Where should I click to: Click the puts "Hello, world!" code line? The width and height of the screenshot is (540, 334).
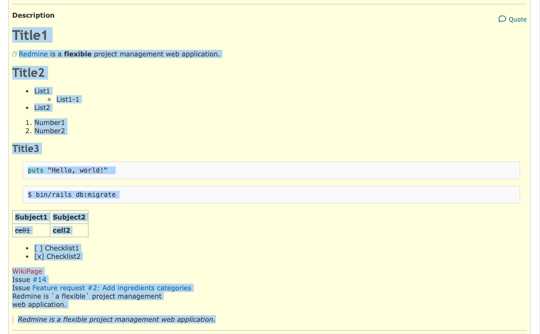[x=67, y=170]
